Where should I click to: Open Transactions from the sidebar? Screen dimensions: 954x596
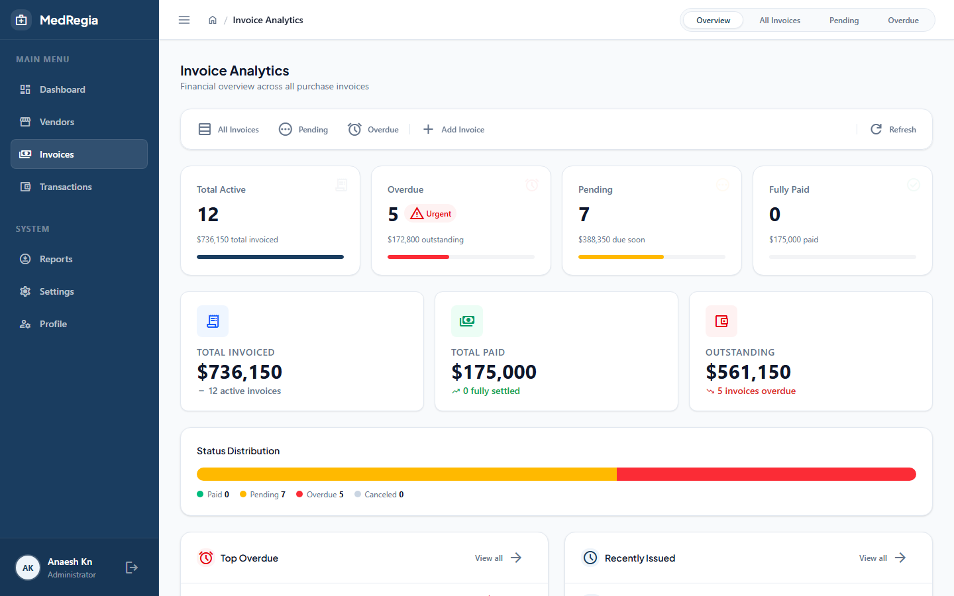(x=79, y=187)
